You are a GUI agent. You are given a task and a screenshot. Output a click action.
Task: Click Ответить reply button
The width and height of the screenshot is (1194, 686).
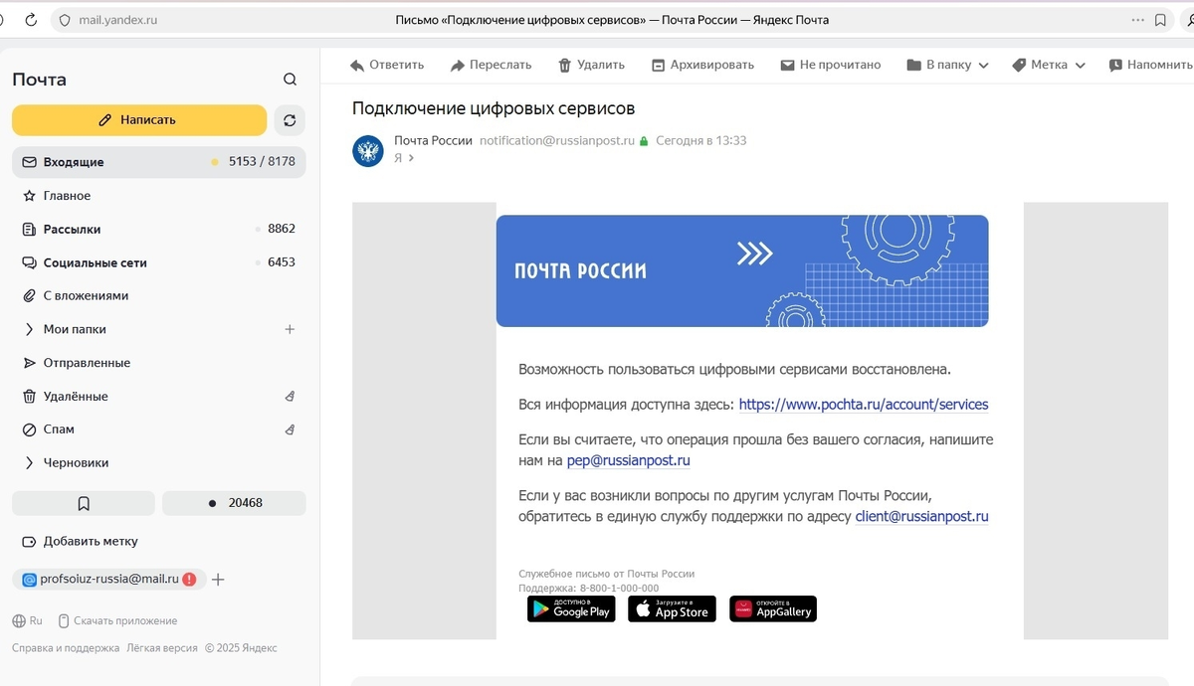pyautogui.click(x=387, y=65)
